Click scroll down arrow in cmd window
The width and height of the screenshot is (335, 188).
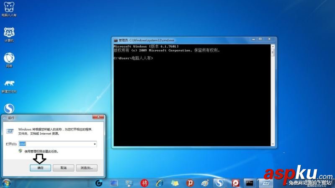pos(273,144)
